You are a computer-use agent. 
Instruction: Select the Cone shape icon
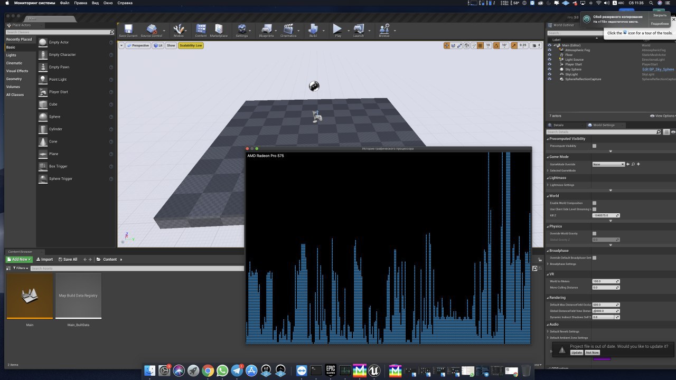pyautogui.click(x=43, y=141)
